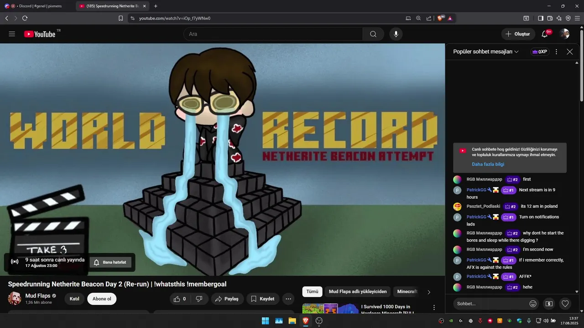The image size is (584, 328).
Task: Open File Explorer from the taskbar
Action: (x=292, y=321)
